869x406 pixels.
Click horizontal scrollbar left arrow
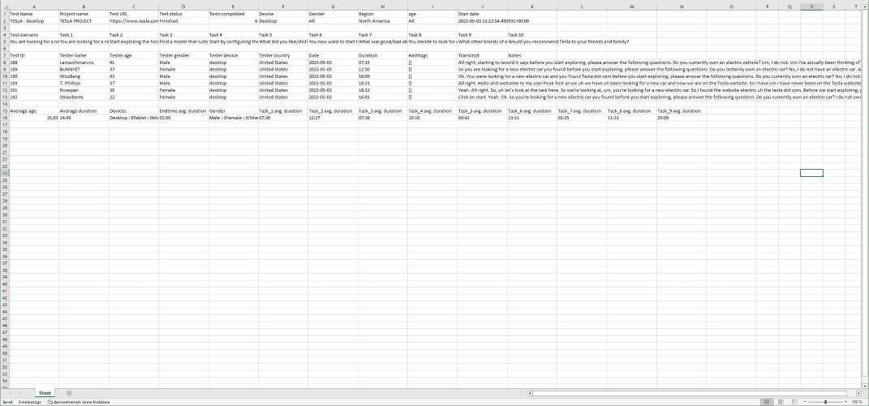(x=530, y=393)
